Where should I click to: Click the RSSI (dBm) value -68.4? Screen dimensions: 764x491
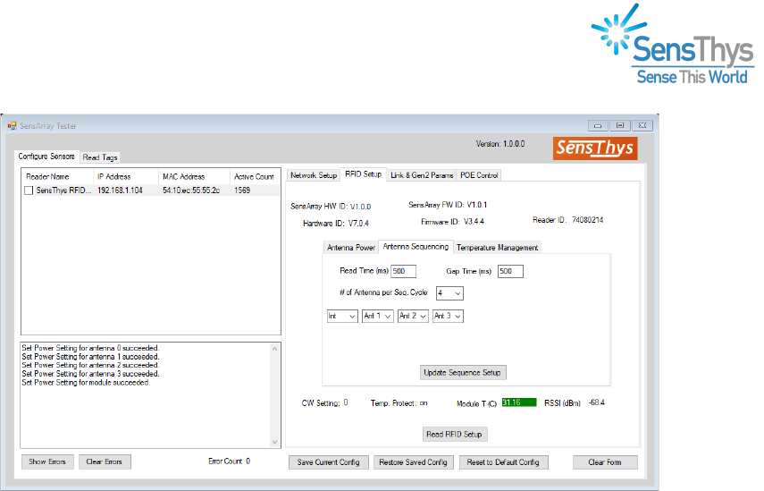[x=596, y=402]
